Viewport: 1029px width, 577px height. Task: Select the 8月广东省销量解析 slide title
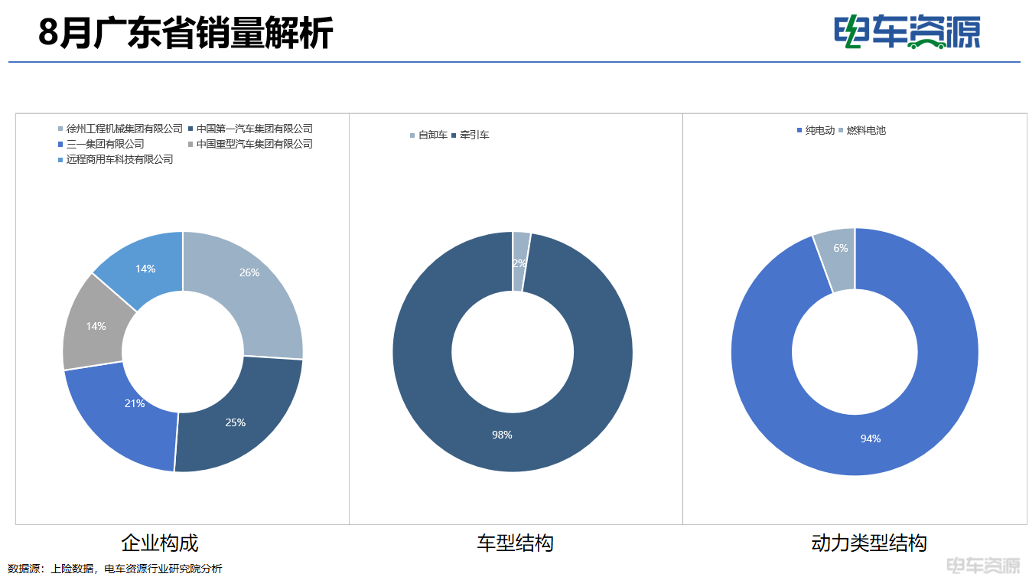pos(186,34)
